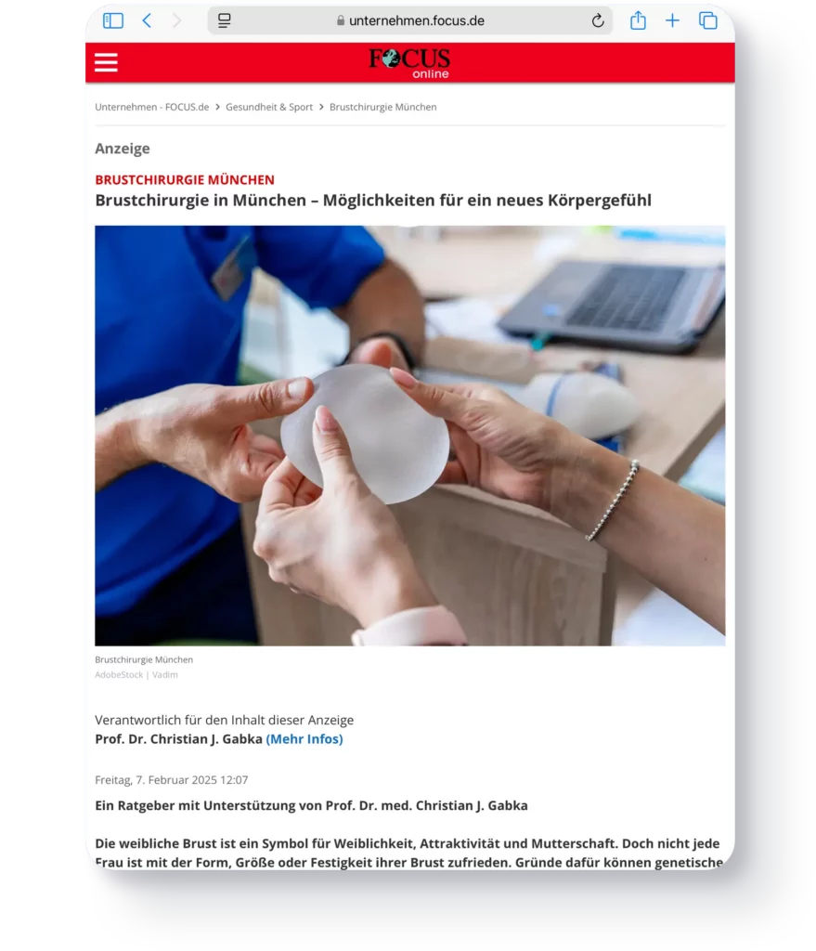Click the red BRUSTCHIRURGIE MÜNCHEN category label

point(185,180)
